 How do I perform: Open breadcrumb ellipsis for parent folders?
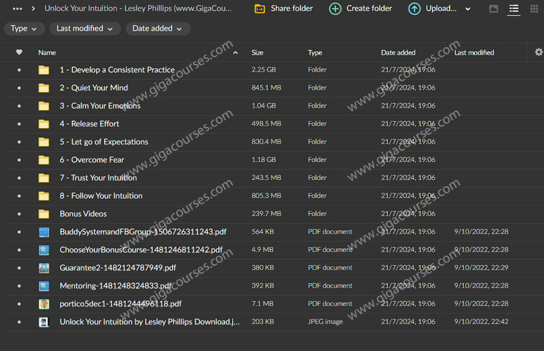(x=18, y=8)
